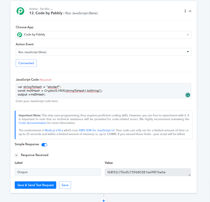Open the Choose App dropdown

[x=104, y=35]
